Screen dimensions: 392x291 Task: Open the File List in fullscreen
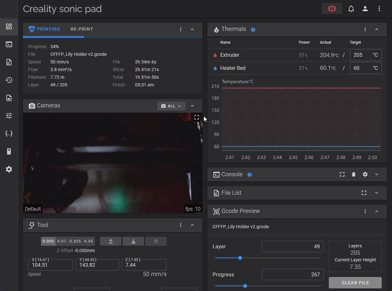[364, 193]
